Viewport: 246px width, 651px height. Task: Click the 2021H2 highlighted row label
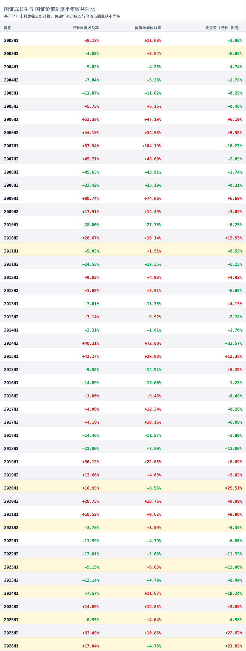[11, 528]
